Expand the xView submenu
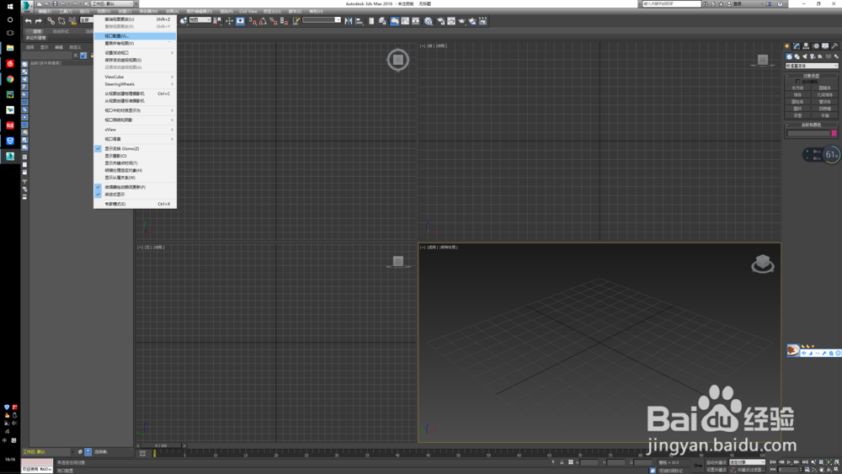Screen dimensions: 842x474 (135, 130)
